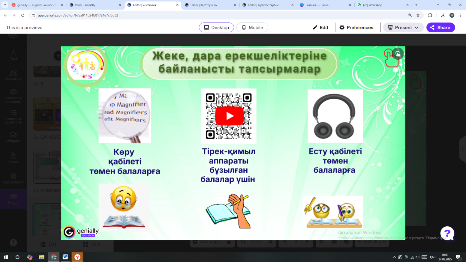Switch to the 'Главная — Canva' browser tab
The height and width of the screenshot is (262, 466).
326,5
